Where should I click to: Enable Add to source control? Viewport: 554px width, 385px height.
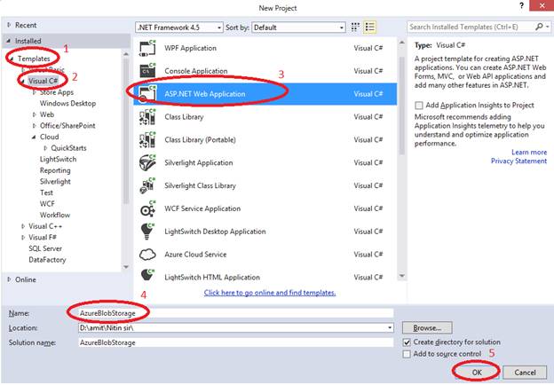407,354
